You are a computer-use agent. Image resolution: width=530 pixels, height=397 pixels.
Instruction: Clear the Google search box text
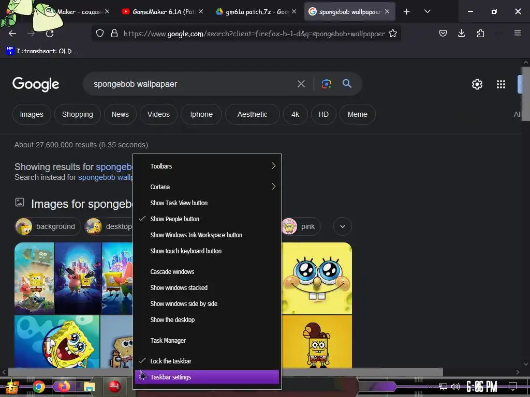(301, 84)
